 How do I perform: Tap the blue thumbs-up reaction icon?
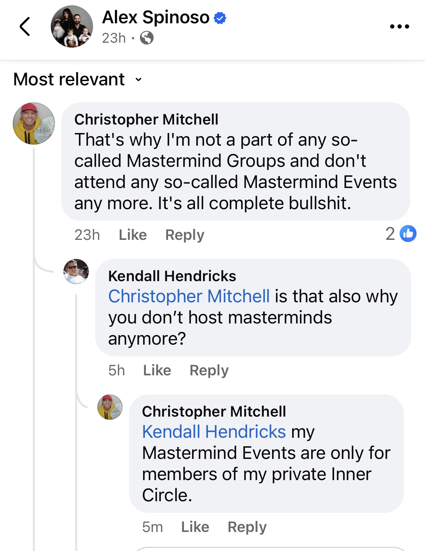click(x=408, y=234)
